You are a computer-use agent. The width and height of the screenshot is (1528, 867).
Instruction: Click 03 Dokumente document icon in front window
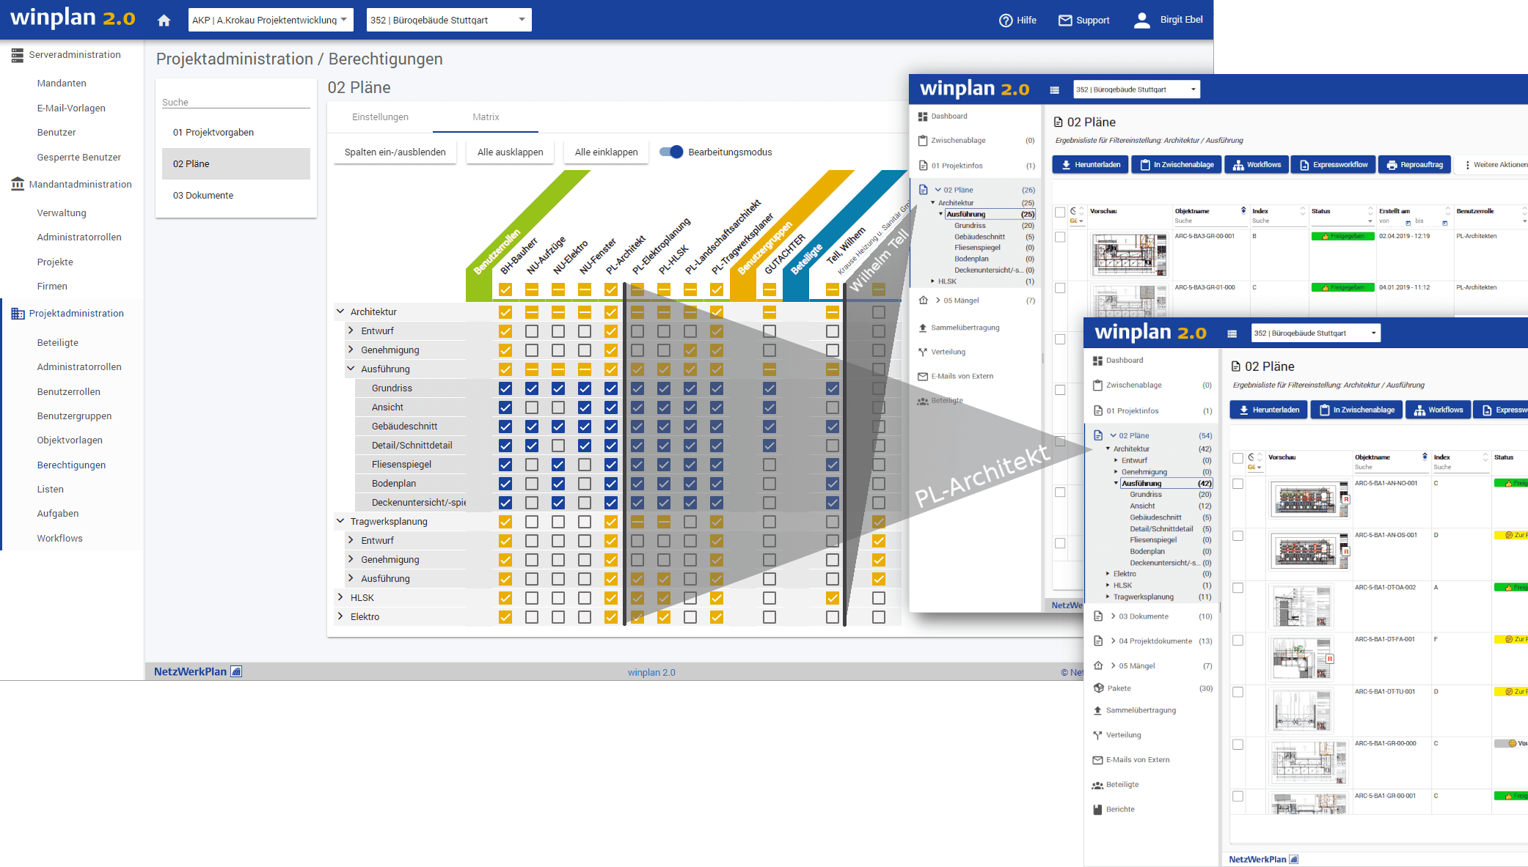coord(1097,616)
